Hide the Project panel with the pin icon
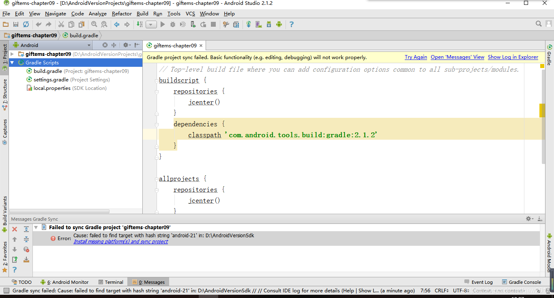This screenshot has width=554, height=298. [137, 45]
